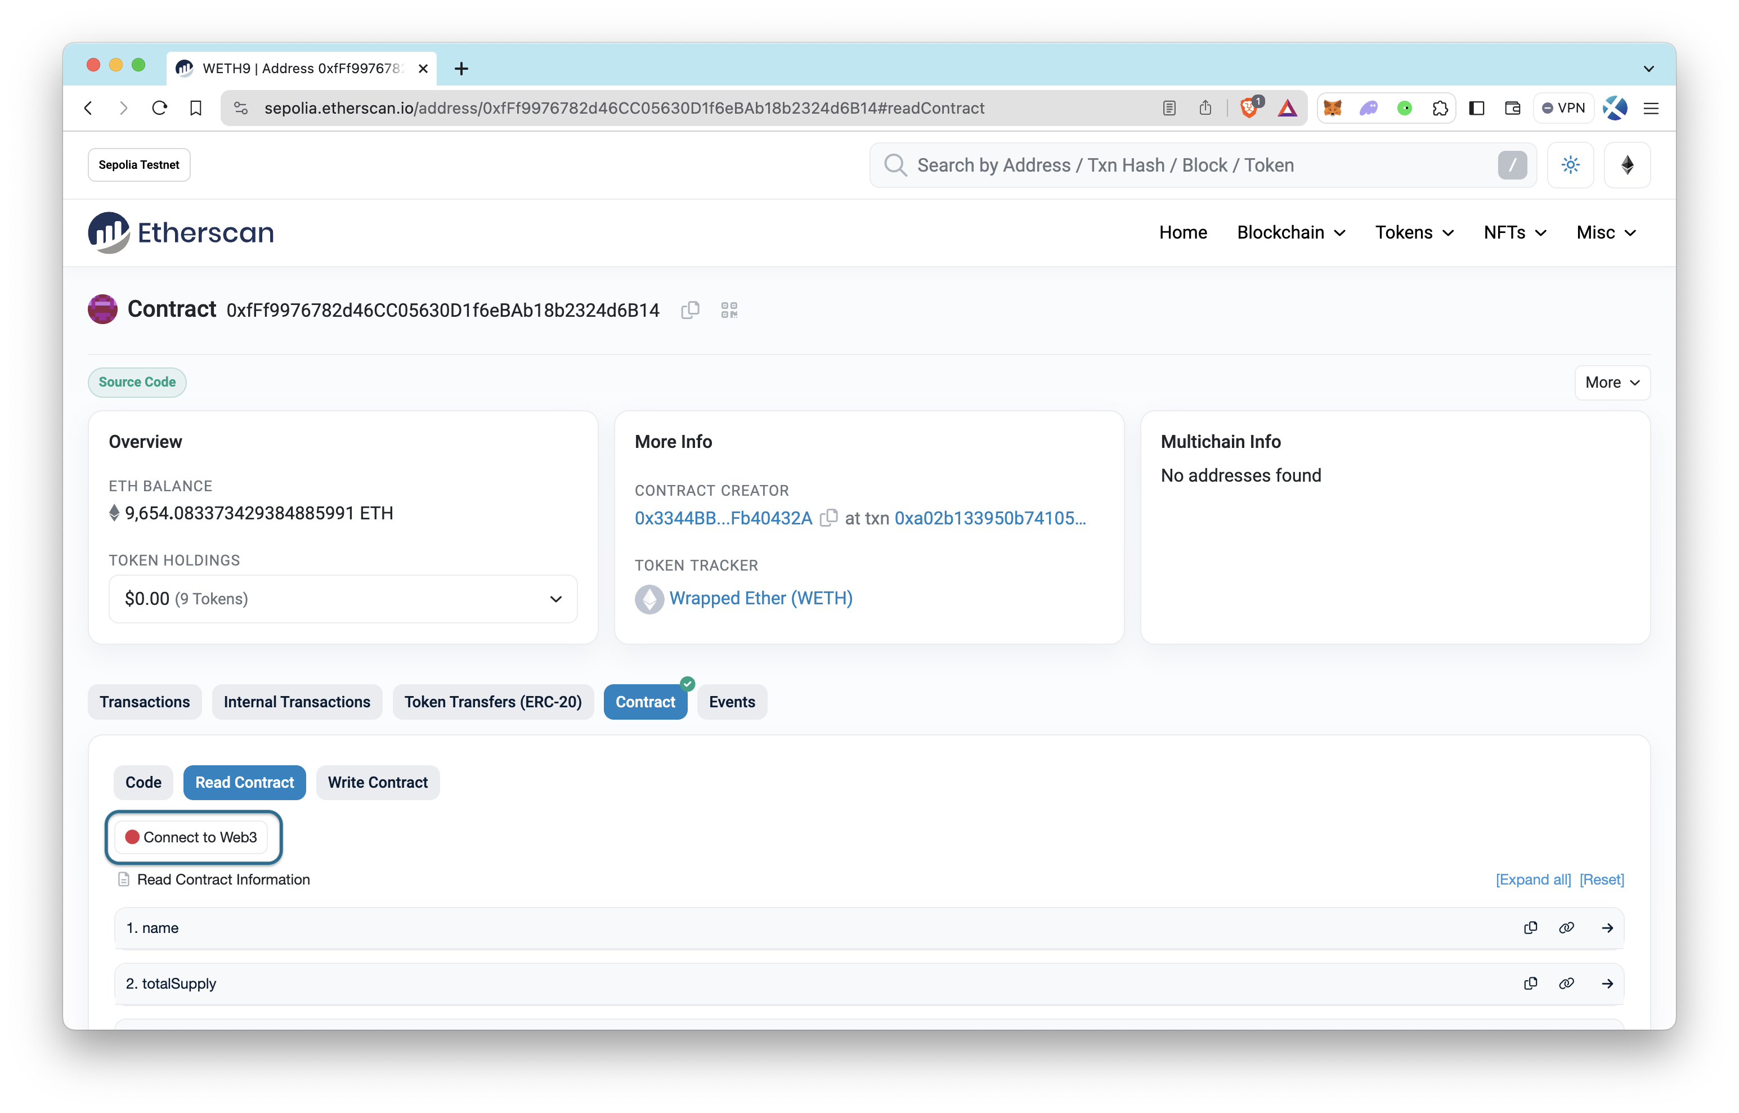
Task: Open a new browser tab
Action: click(461, 69)
